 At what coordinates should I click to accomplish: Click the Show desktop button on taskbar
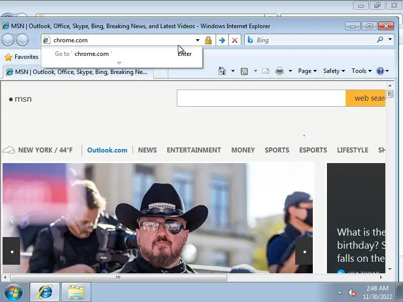click(399, 292)
